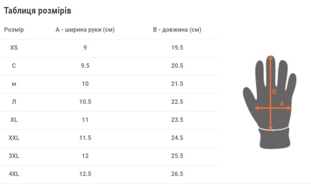Click the length value 21.5
The height and width of the screenshot is (194, 311).
(x=177, y=83)
